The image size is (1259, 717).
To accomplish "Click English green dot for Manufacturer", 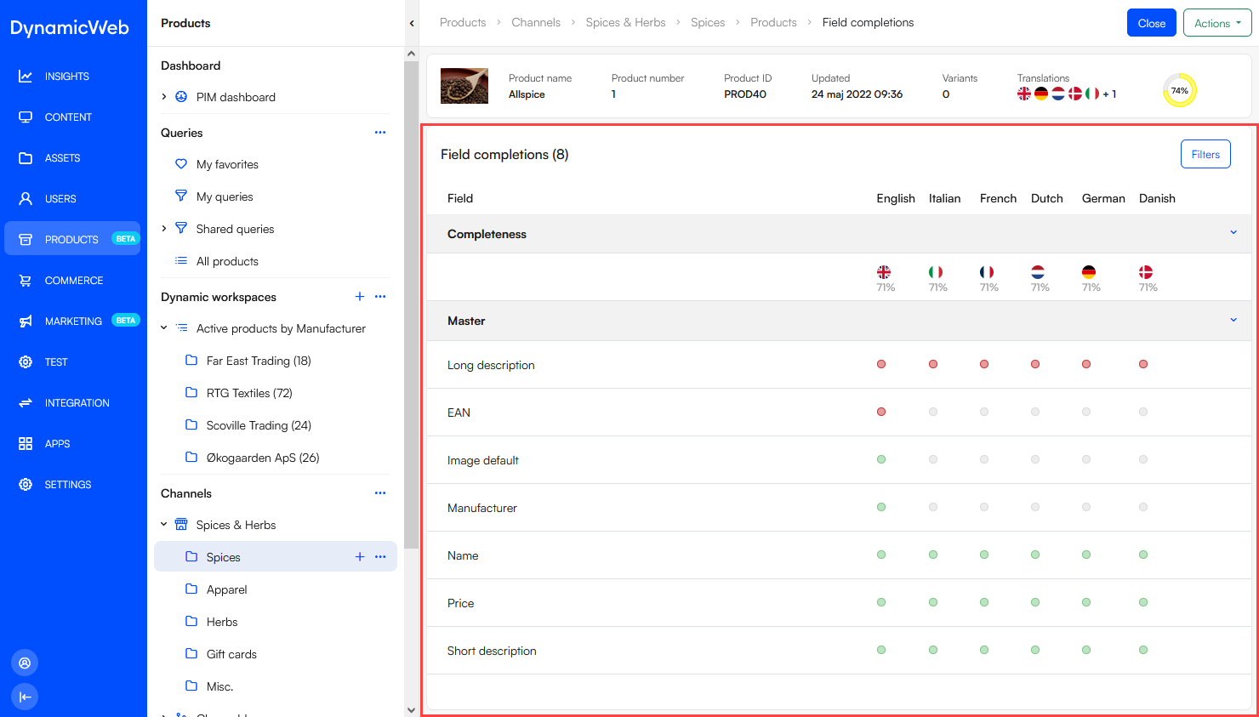I will click(881, 507).
